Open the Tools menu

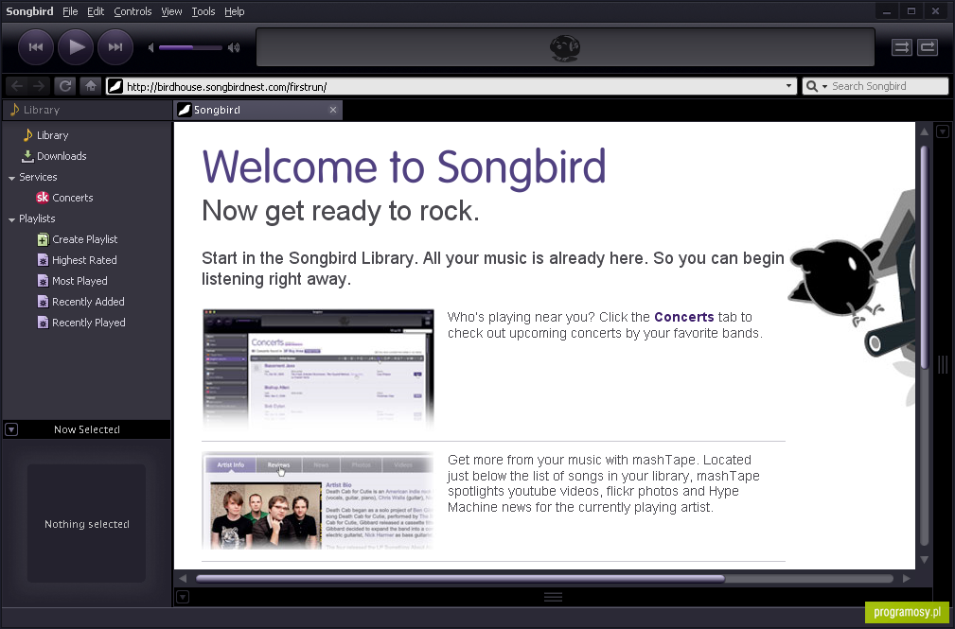(203, 11)
